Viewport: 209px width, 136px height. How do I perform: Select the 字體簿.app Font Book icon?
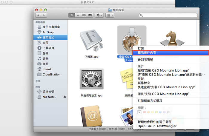[92, 41]
